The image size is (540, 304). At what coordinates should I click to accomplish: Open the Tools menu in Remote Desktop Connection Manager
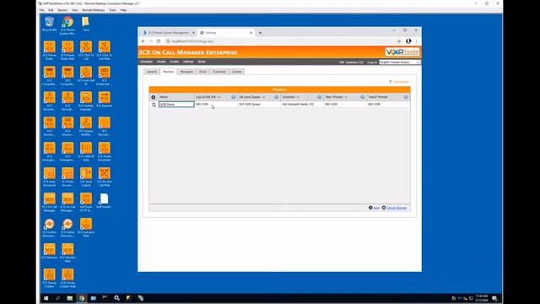click(112, 10)
